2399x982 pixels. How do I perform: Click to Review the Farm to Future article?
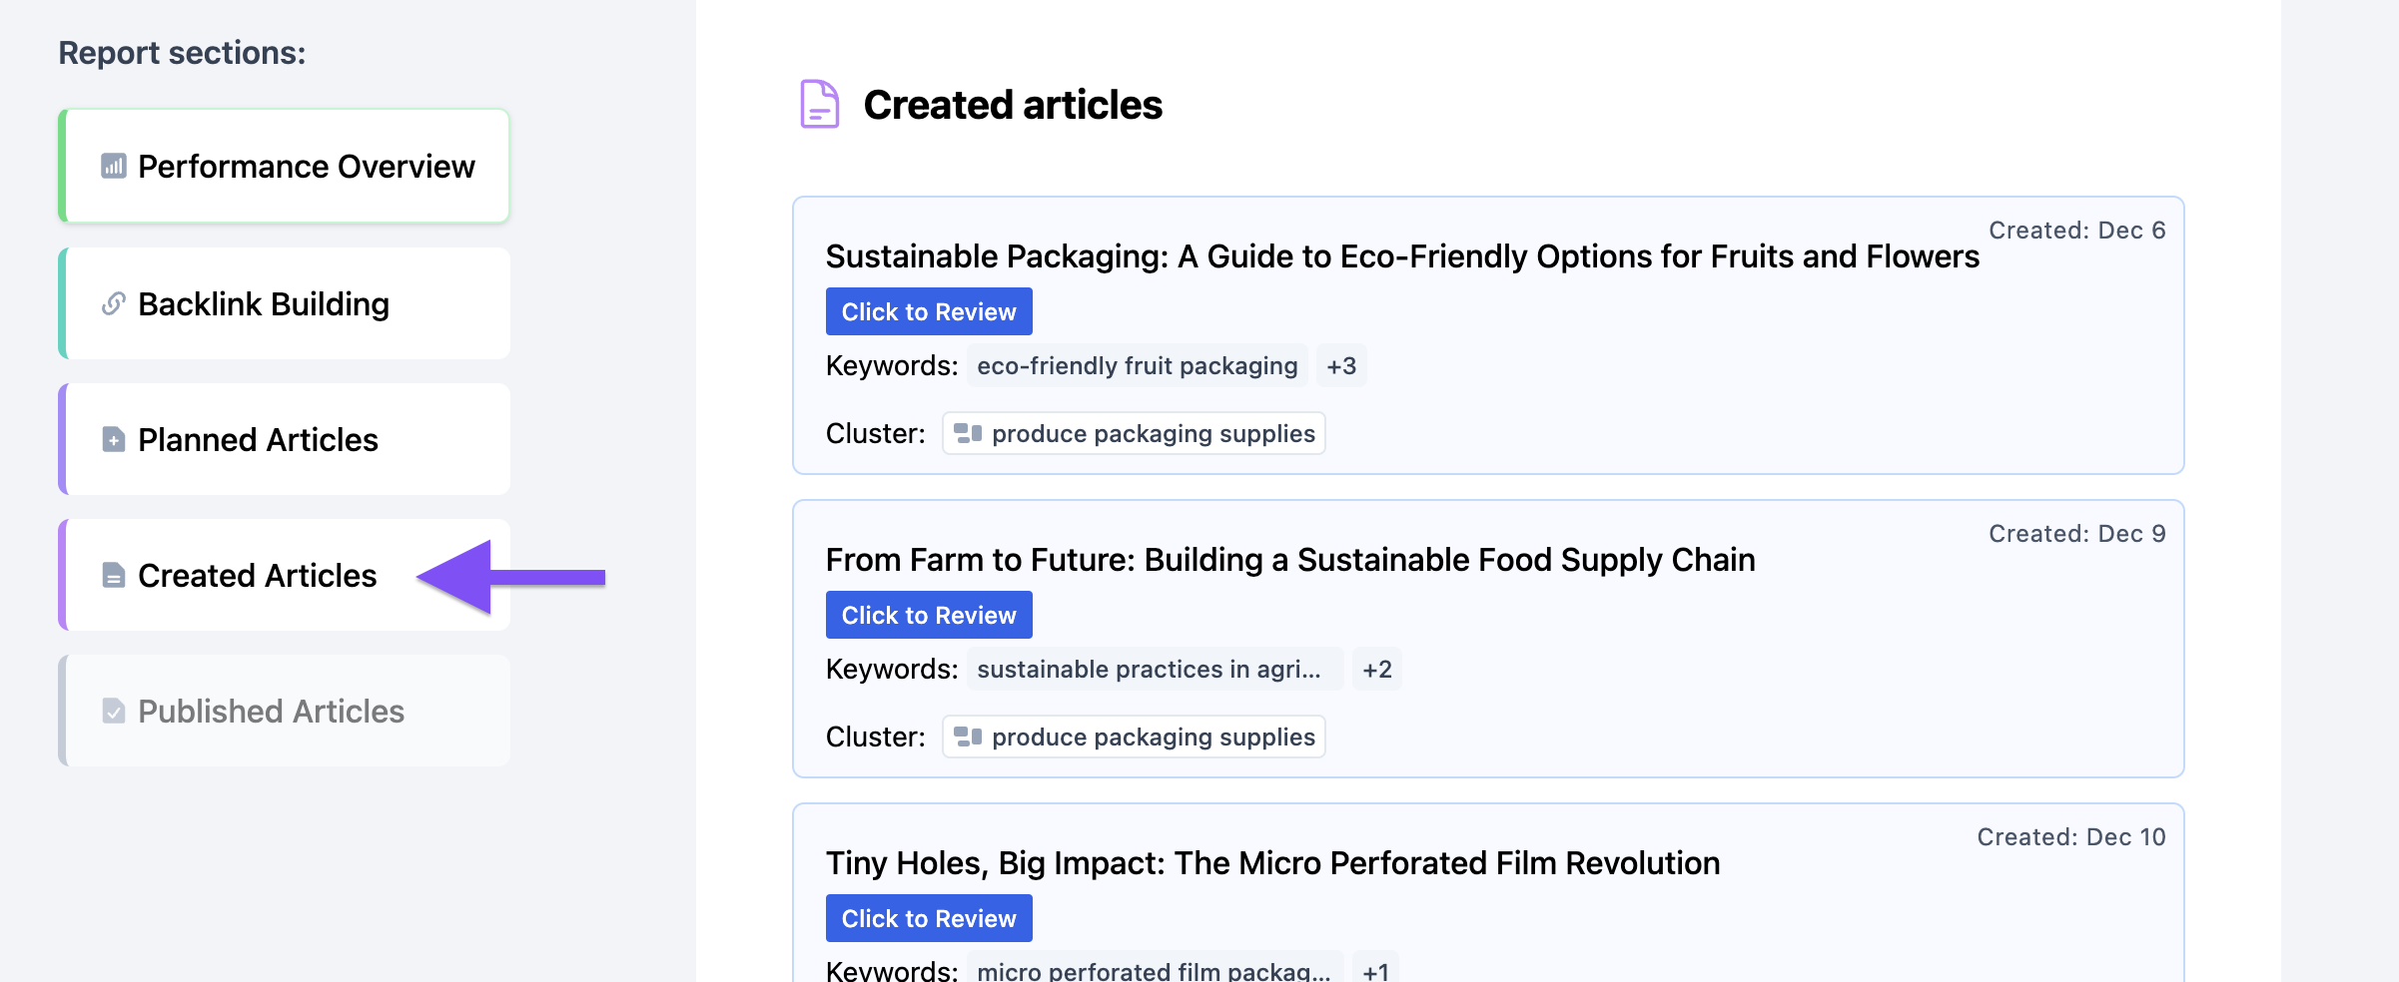pyautogui.click(x=928, y=614)
